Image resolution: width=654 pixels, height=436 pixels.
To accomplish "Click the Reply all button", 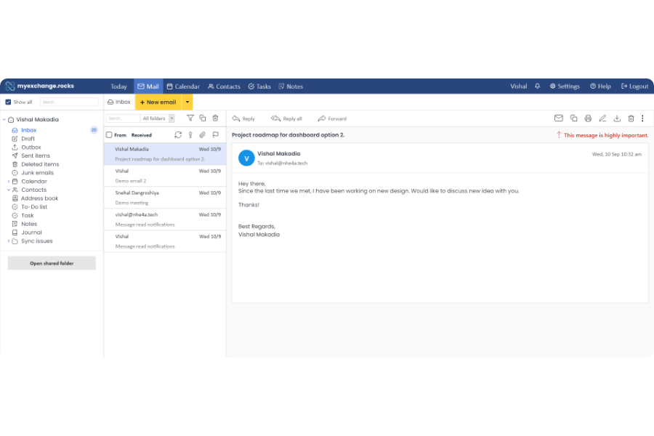I will point(286,118).
